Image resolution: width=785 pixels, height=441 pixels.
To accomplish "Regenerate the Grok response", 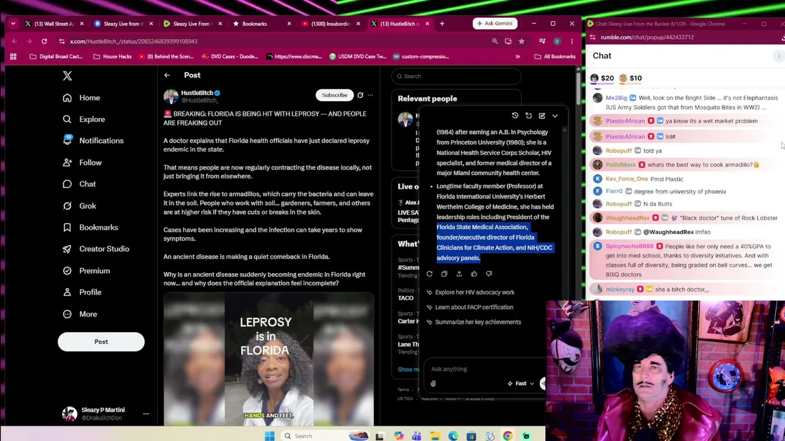I will click(x=429, y=274).
